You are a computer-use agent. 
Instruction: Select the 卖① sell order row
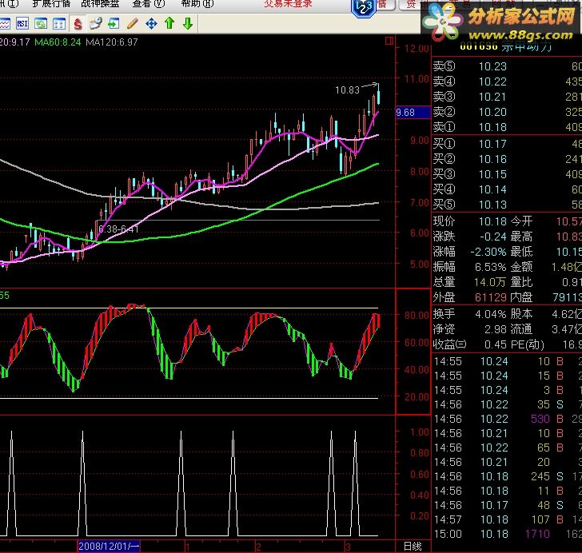[x=507, y=127]
